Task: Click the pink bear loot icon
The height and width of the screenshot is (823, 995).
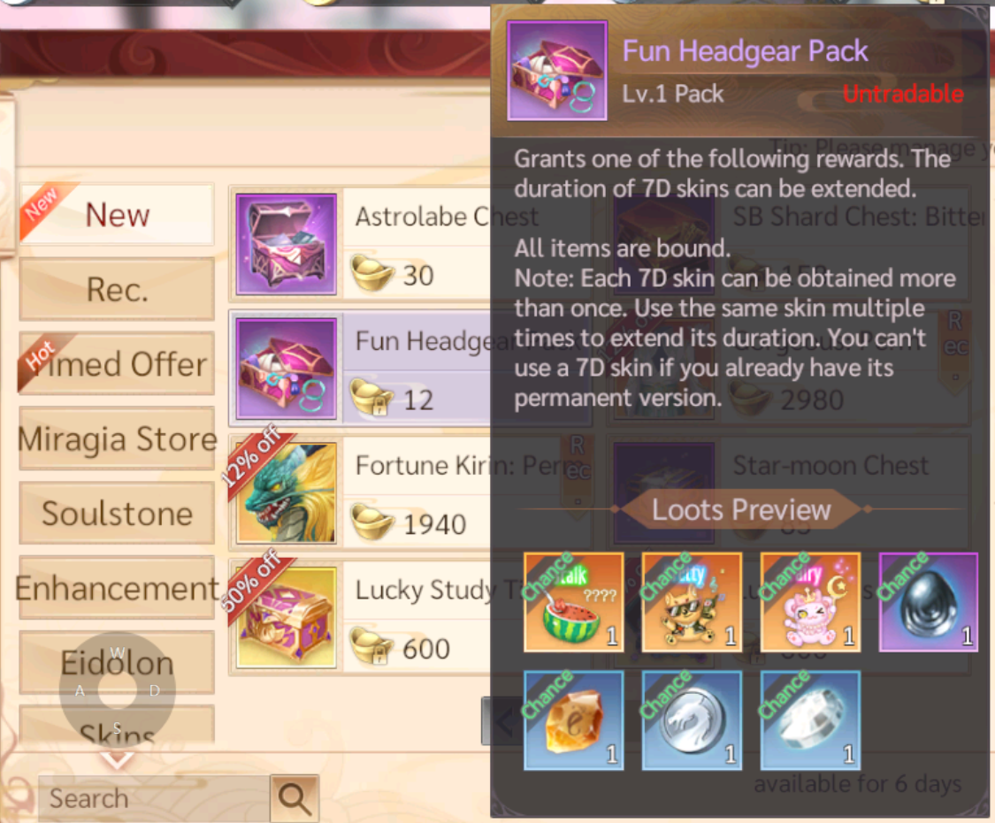Action: [x=810, y=602]
